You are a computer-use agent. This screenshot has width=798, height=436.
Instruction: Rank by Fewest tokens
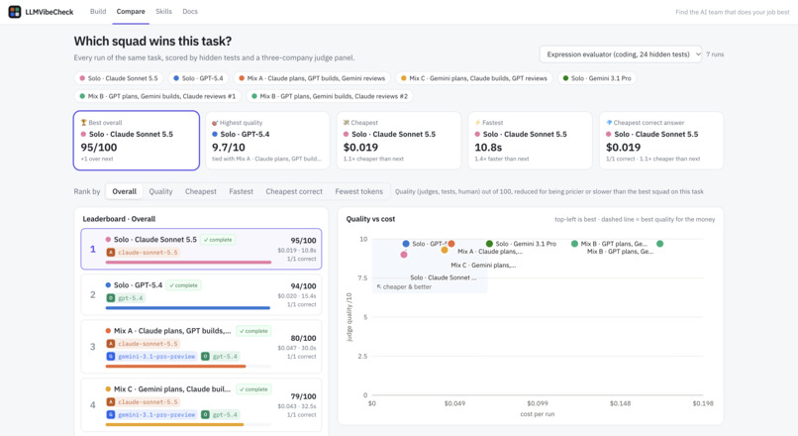click(358, 191)
